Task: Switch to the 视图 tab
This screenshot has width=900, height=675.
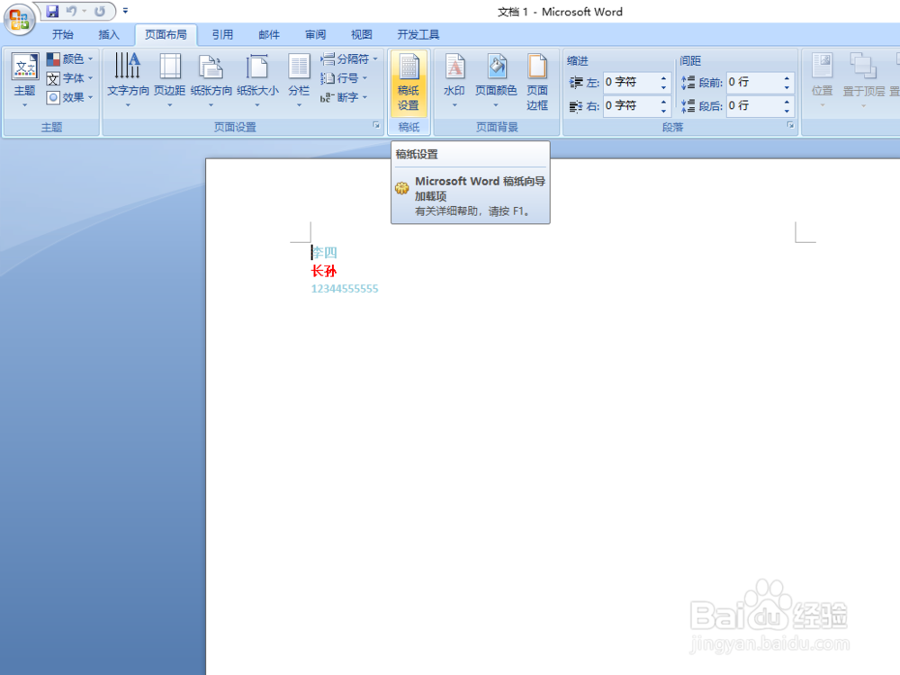Action: pos(362,35)
